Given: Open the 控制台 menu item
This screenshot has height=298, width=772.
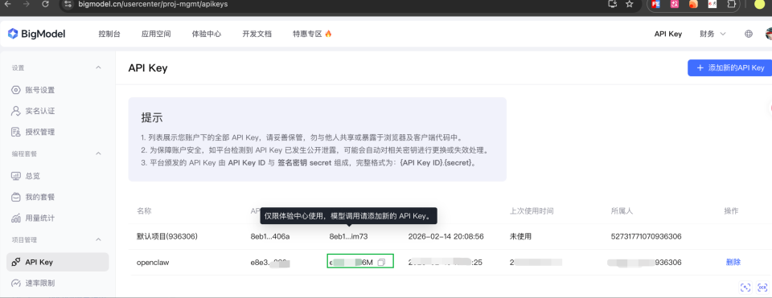Looking at the screenshot, I should click(109, 34).
